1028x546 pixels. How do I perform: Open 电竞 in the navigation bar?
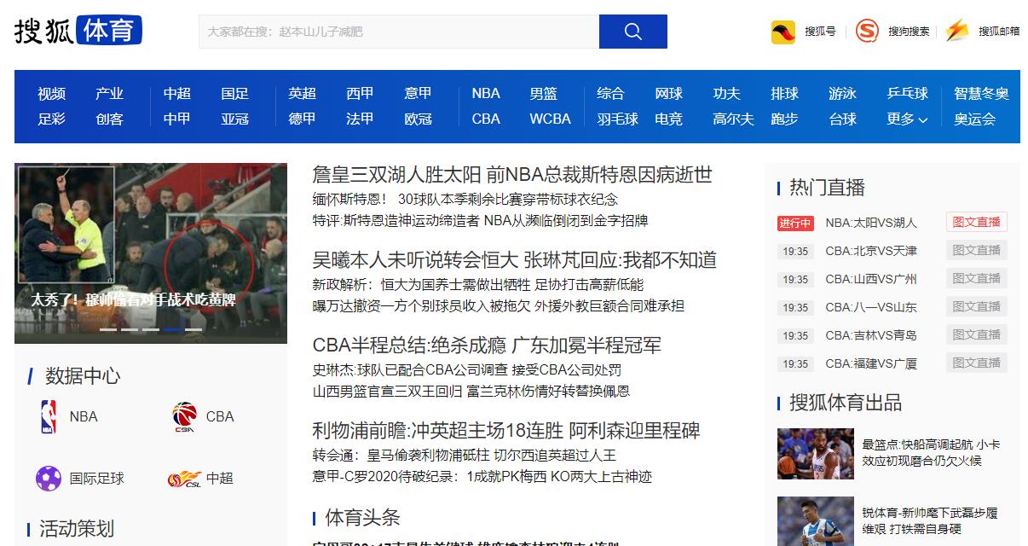(x=669, y=119)
